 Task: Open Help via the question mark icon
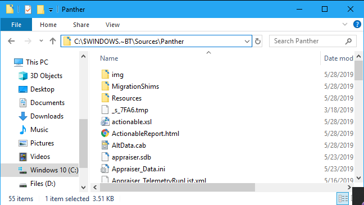point(357,24)
